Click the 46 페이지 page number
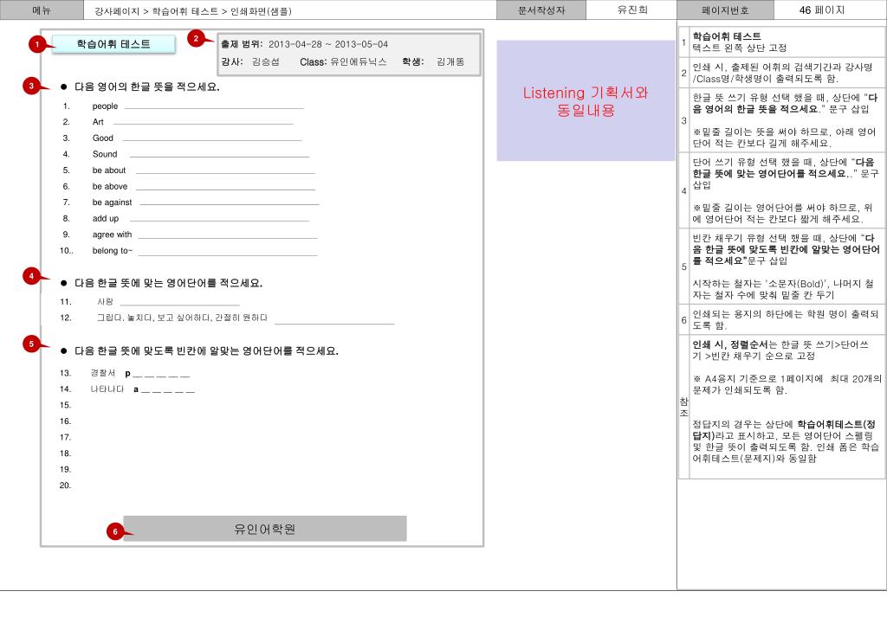The height and width of the screenshot is (617, 887). pyautogui.click(x=822, y=10)
